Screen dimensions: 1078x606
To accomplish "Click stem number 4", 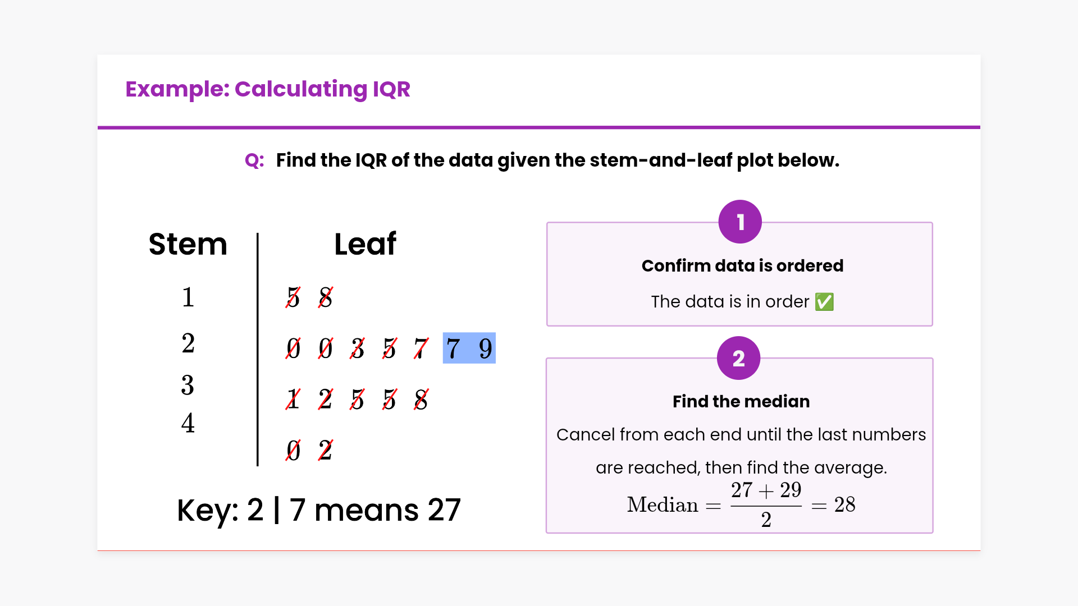I will (x=188, y=423).
